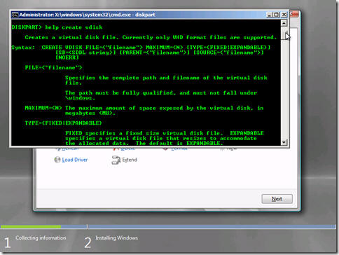Viewport: 339px width, 255px height.
Task: Click the scrollbar up arrow in cmd
Action: click(x=284, y=23)
